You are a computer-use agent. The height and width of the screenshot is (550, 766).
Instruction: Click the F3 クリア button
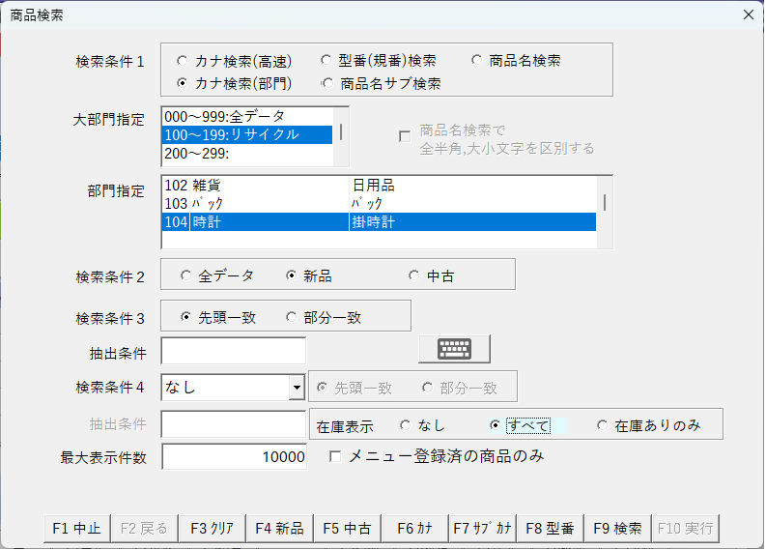pos(212,529)
